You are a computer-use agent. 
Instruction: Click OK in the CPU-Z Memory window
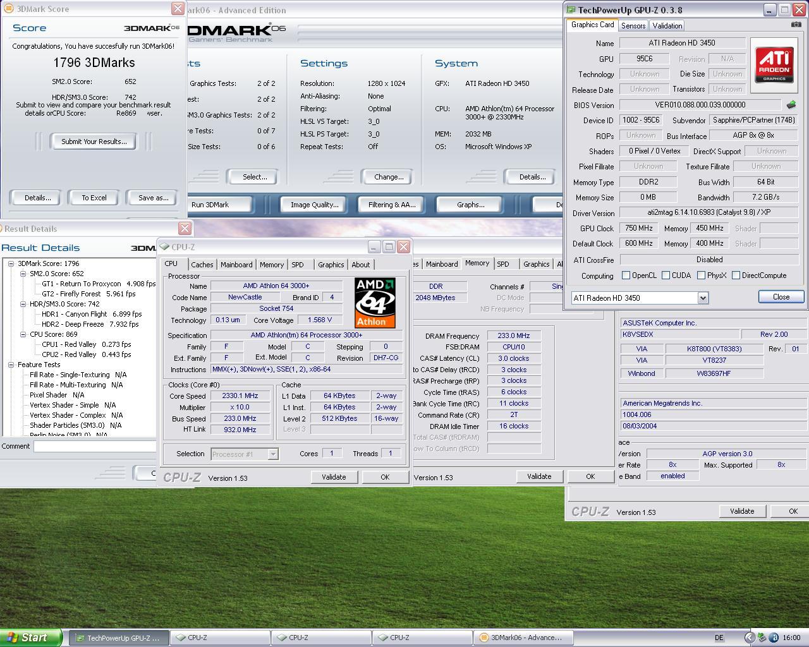point(590,476)
